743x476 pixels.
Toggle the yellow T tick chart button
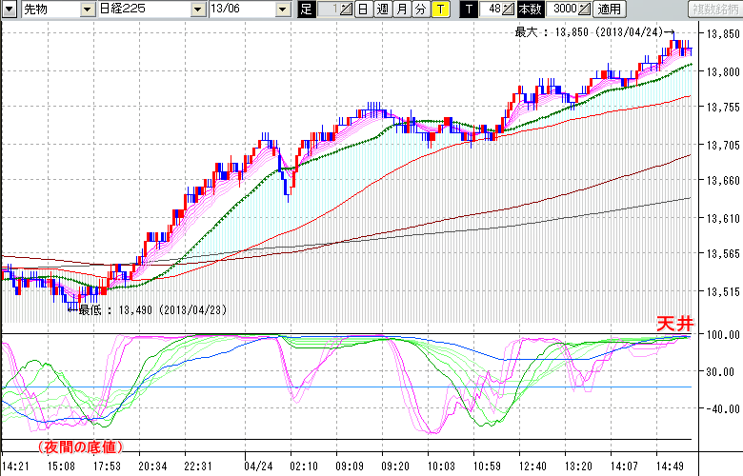(440, 9)
